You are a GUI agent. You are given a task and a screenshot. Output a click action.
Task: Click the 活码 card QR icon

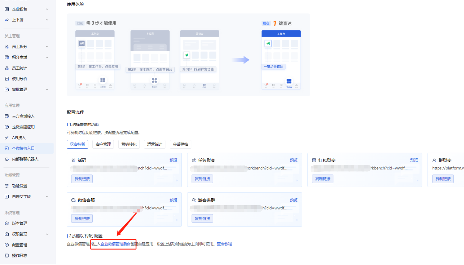tap(73, 160)
